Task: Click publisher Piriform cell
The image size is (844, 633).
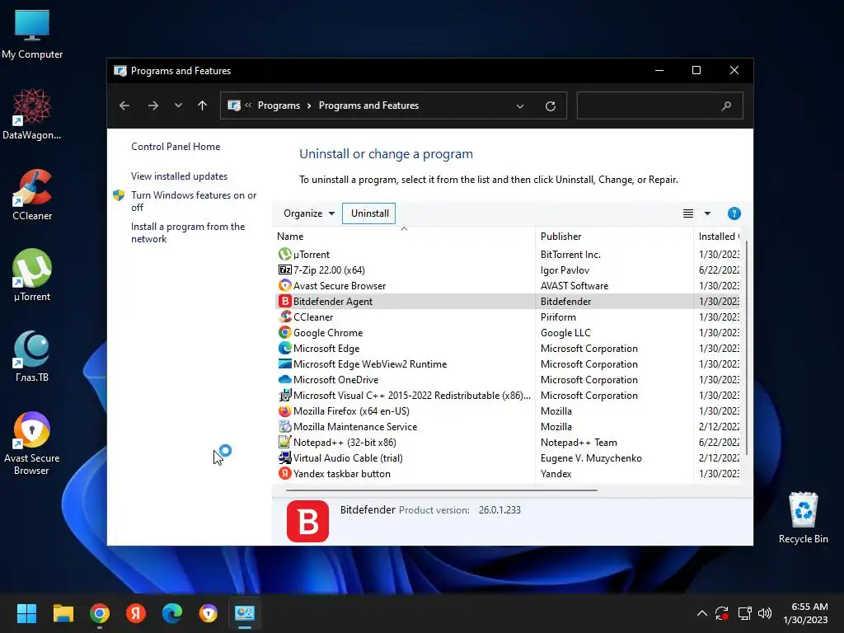Action: [558, 316]
